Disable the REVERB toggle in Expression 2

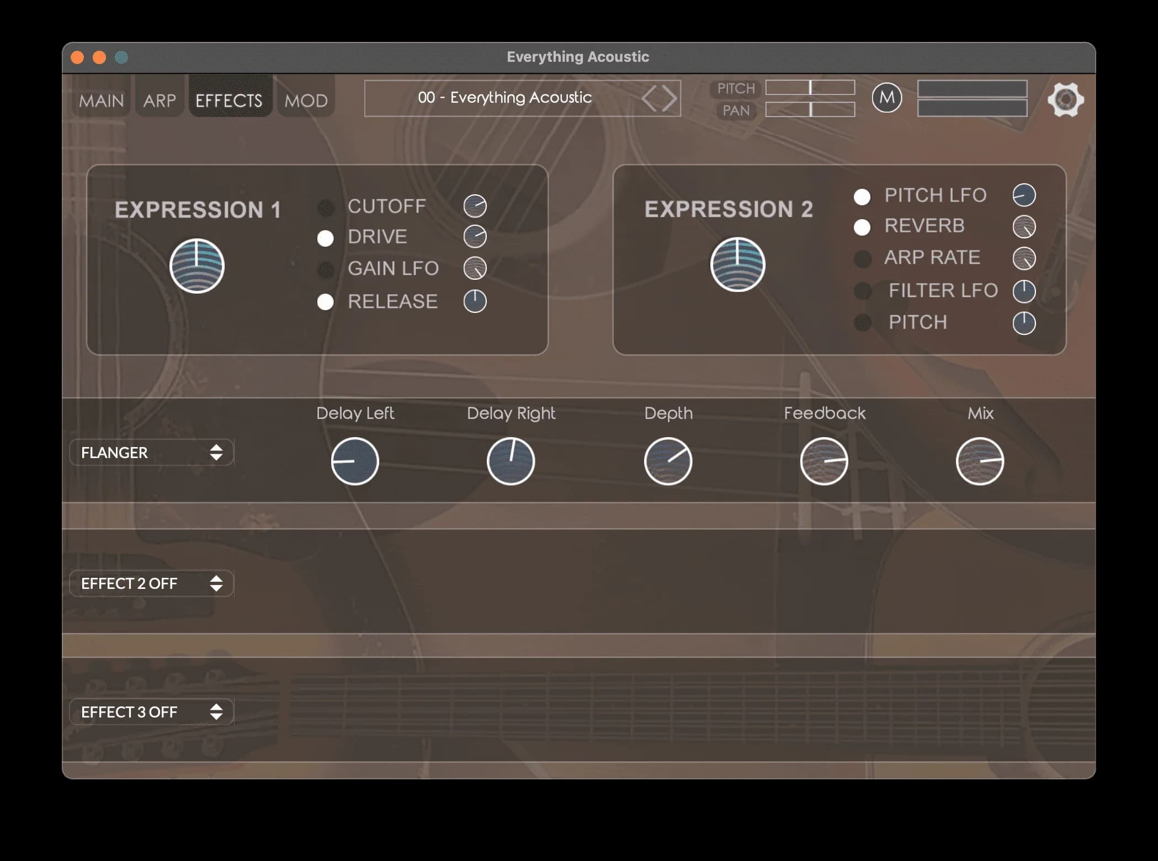[863, 226]
